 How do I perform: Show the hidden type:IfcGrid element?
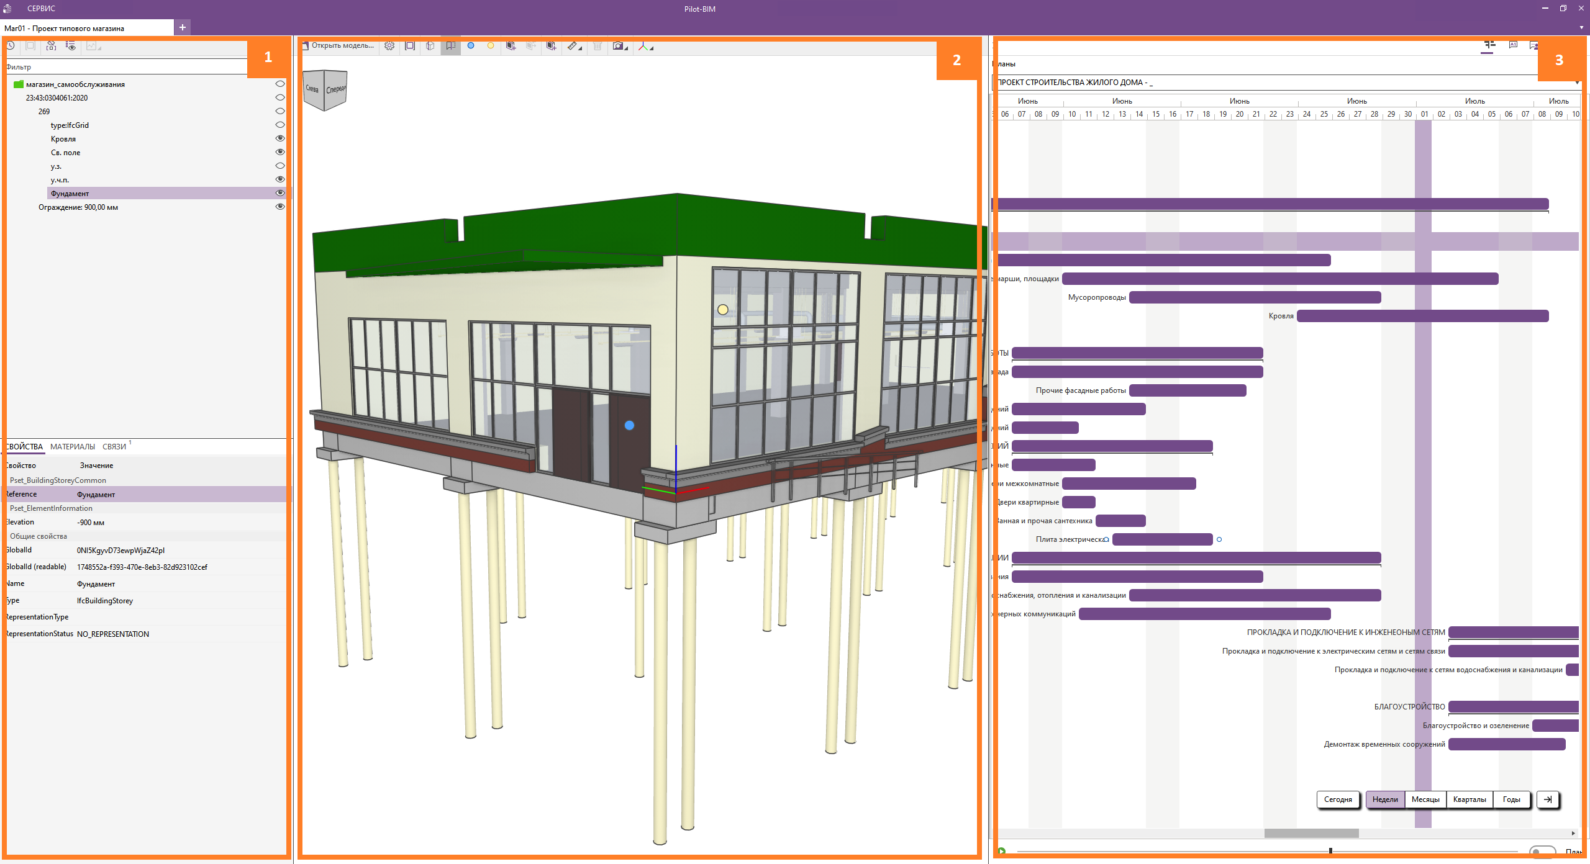[x=280, y=125]
